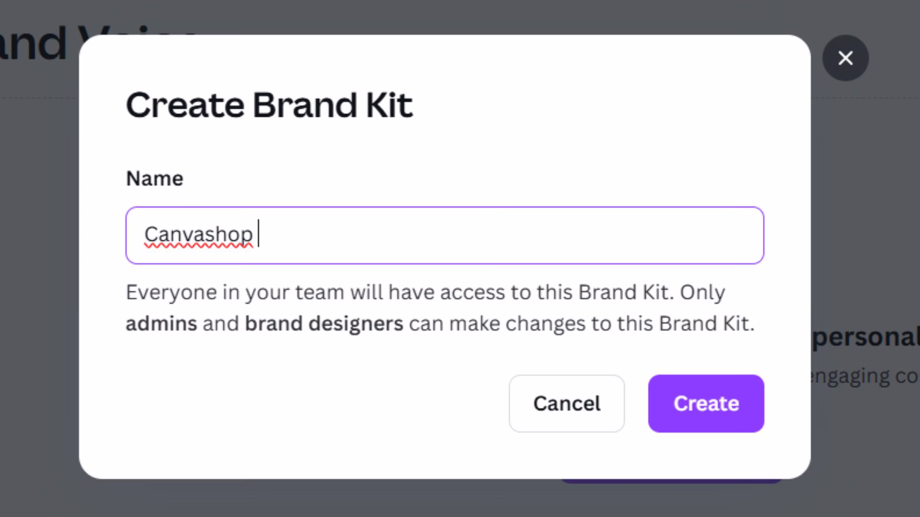Click the dimmed page heading at top left
920x517 pixels.
tap(34, 43)
